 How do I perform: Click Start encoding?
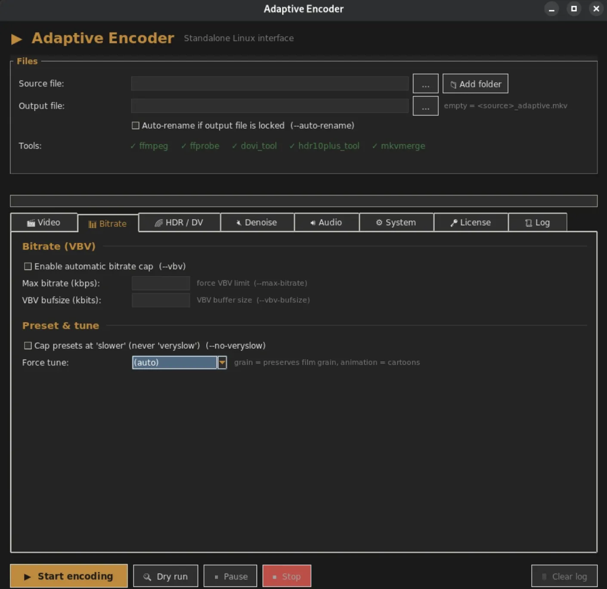(x=69, y=576)
